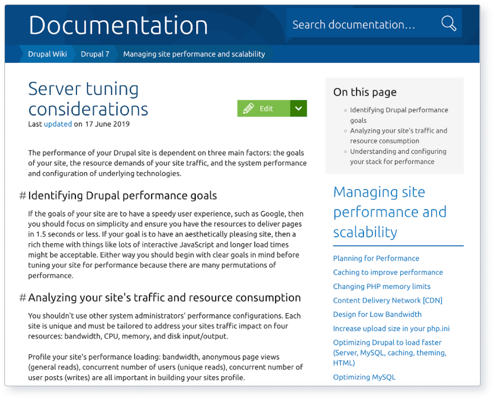494x400 pixels.
Task: Select the pencil icon on the Edit button
Action: 249,108
